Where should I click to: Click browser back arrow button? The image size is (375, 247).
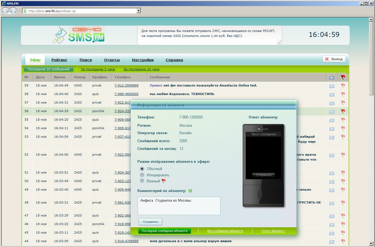[5, 11]
